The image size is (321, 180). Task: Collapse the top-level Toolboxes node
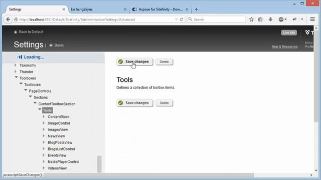pos(16,77)
